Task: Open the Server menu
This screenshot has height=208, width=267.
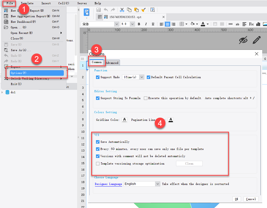Action: (x=82, y=3)
